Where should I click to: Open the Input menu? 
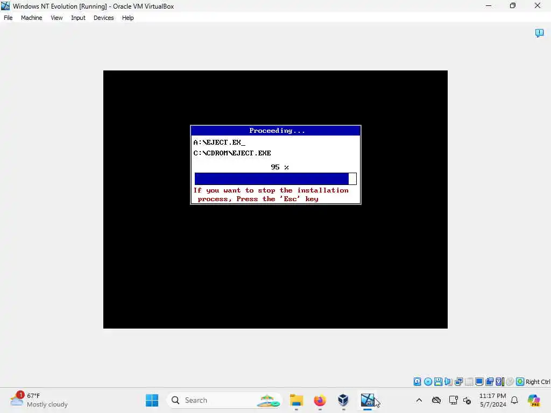point(78,18)
